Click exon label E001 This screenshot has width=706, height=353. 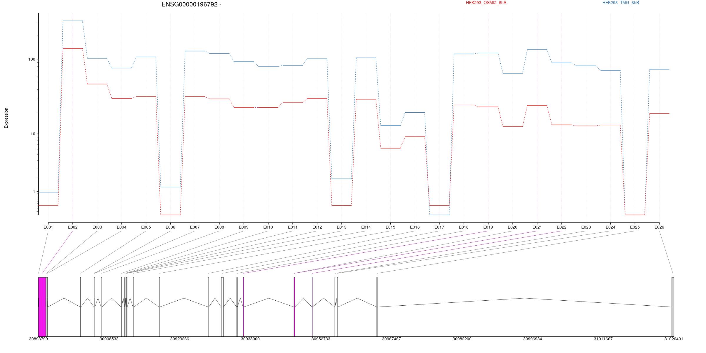tap(48, 227)
